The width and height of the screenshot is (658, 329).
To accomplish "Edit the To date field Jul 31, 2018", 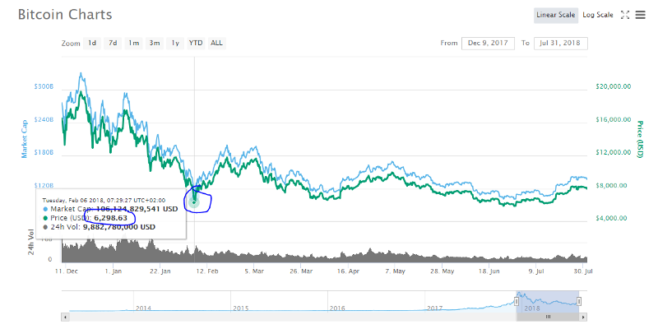I will [x=561, y=44].
